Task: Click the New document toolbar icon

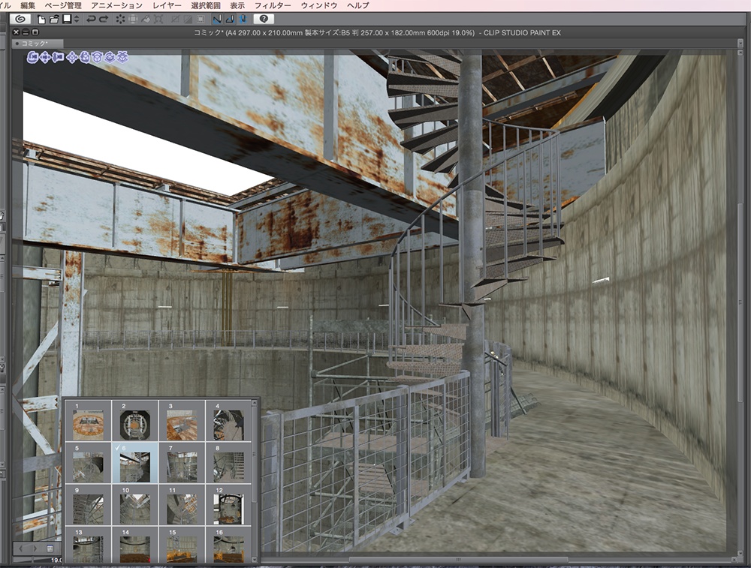Action: click(x=41, y=20)
